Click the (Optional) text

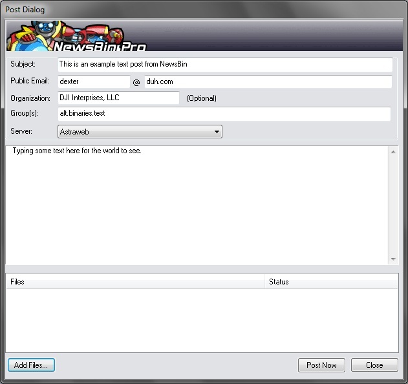coord(202,98)
